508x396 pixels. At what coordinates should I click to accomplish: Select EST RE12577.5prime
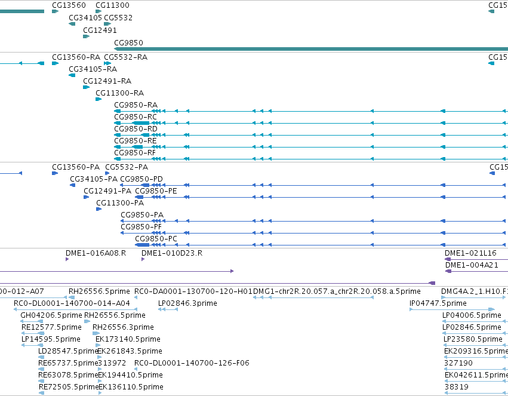click(x=51, y=328)
